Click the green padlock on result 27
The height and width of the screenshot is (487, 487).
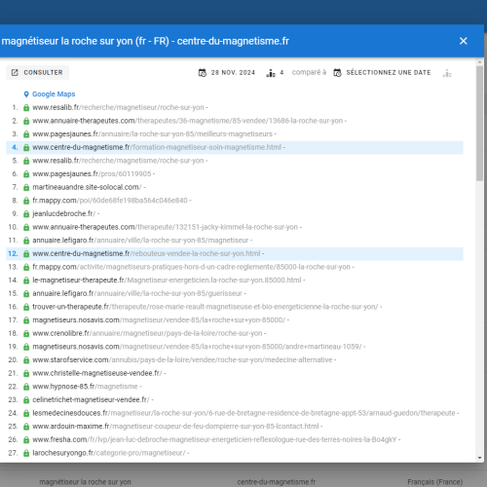pyautogui.click(x=26, y=454)
